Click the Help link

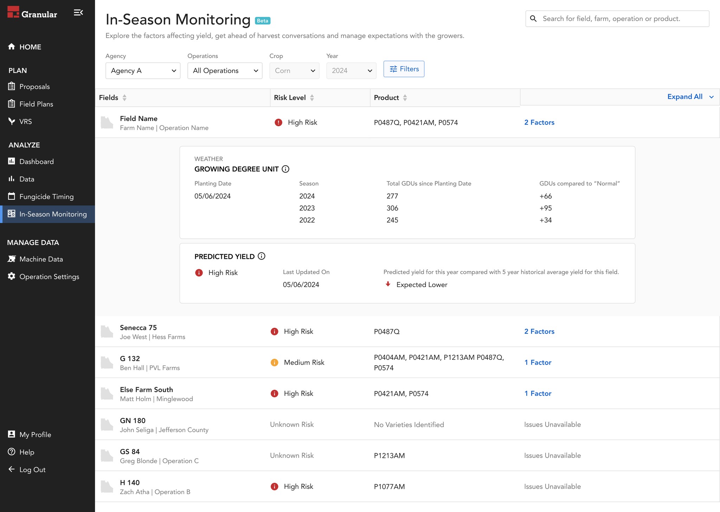27,452
